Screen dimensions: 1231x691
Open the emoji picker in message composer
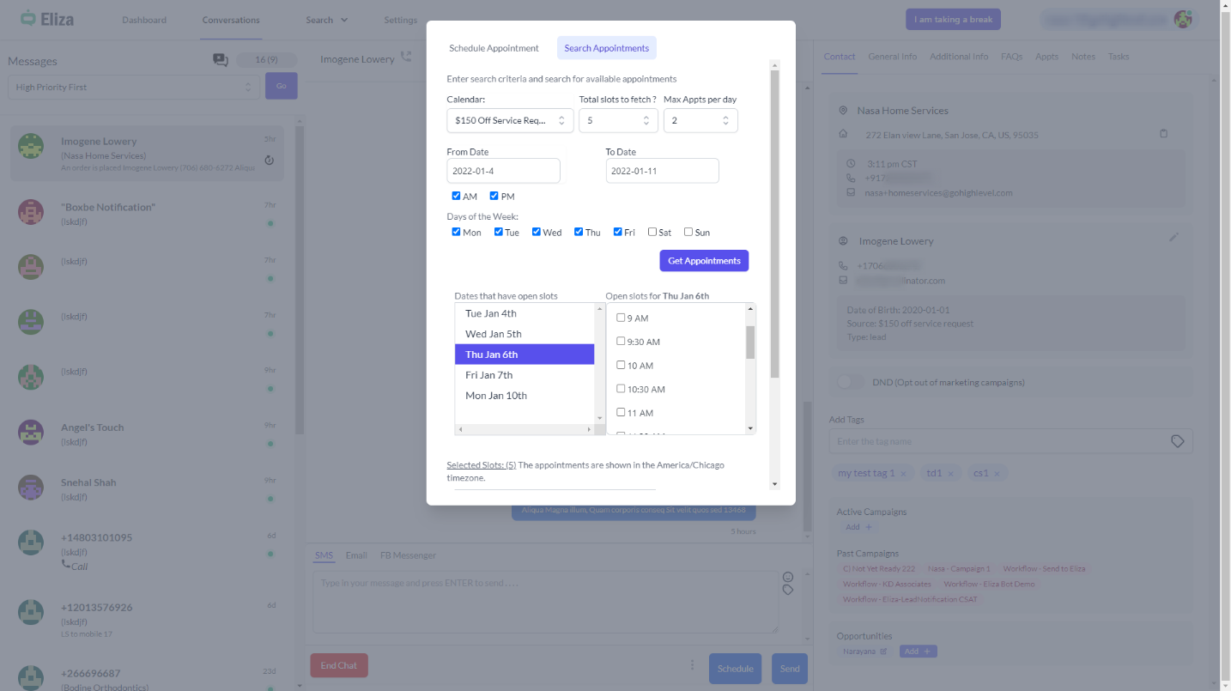coord(787,577)
